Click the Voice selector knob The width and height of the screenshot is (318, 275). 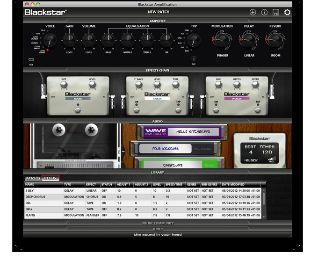[x=50, y=40]
